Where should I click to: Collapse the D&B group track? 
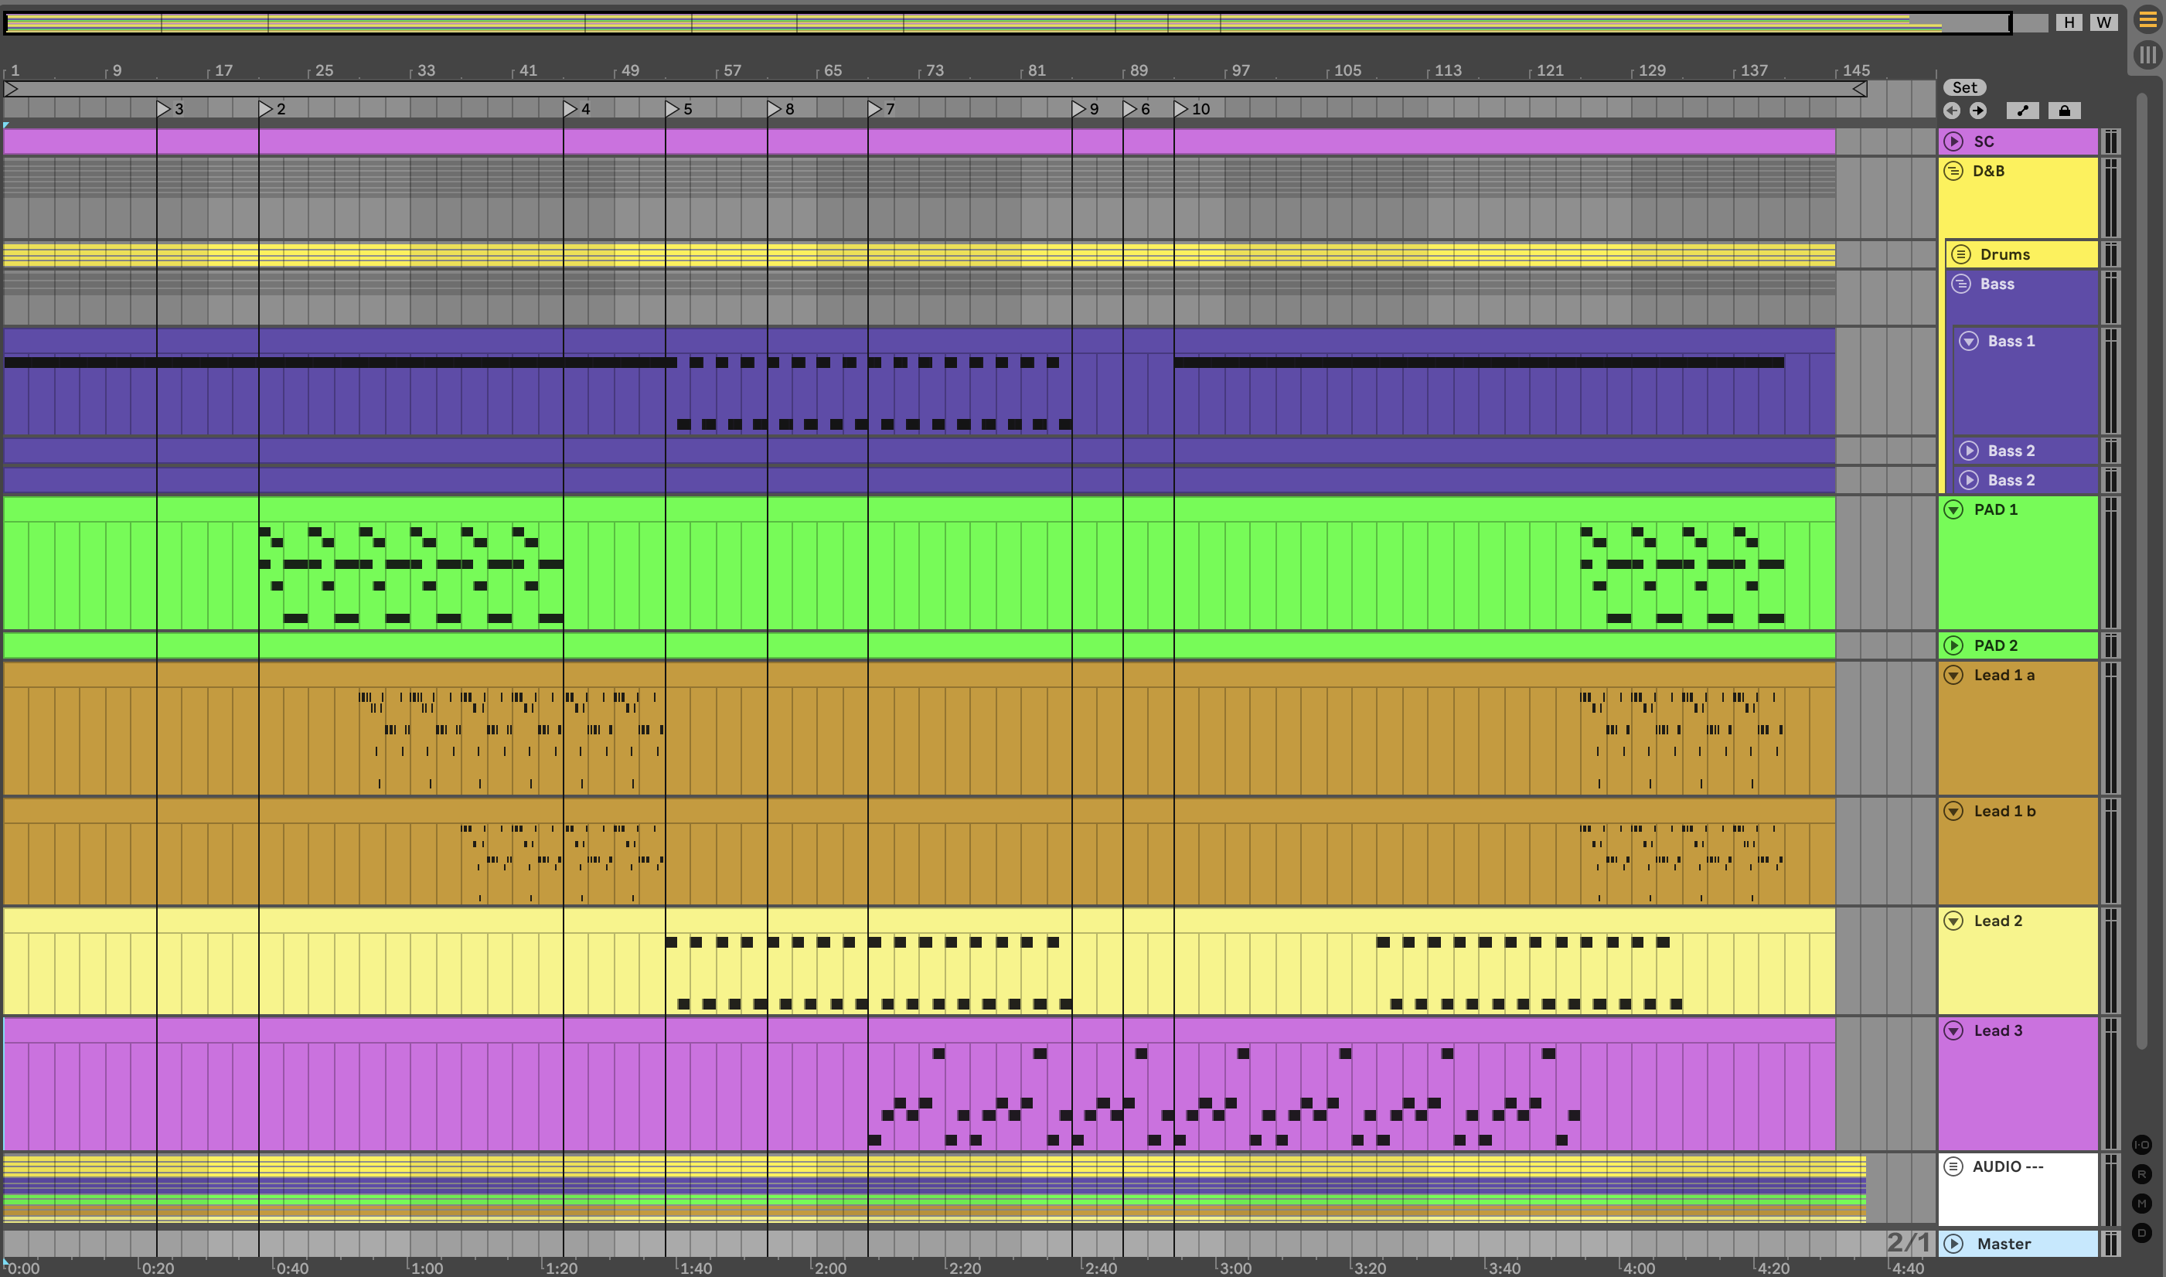click(1953, 170)
